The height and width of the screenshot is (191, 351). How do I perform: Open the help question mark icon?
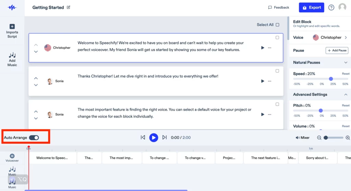(x=331, y=8)
